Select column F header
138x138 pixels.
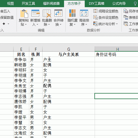click(36, 49)
